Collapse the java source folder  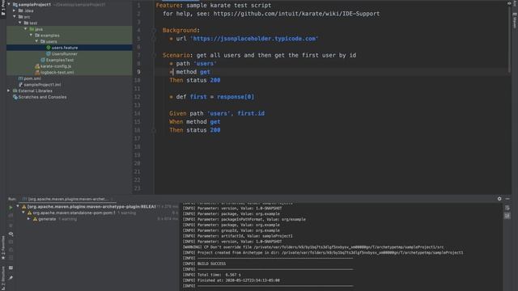26,29
